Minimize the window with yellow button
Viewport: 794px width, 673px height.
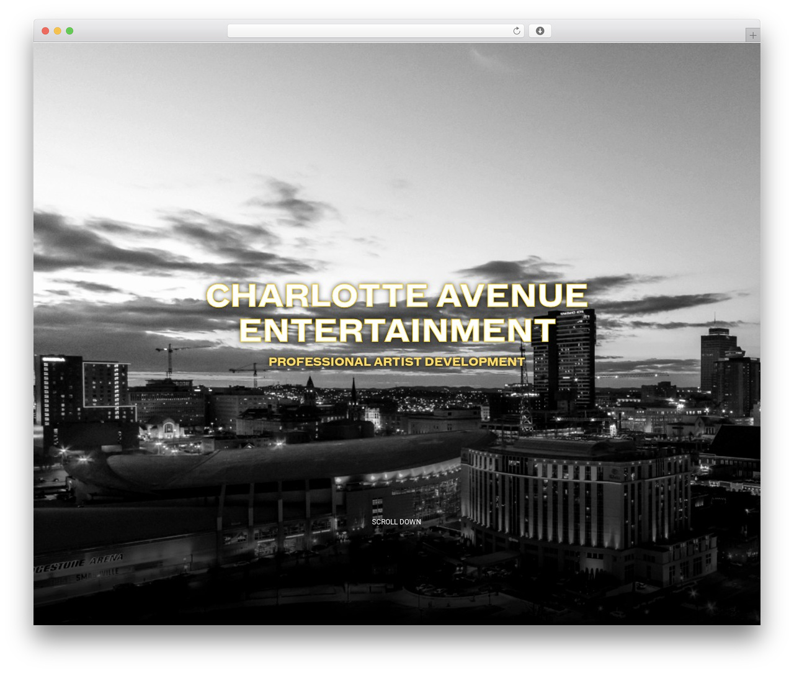(58, 31)
